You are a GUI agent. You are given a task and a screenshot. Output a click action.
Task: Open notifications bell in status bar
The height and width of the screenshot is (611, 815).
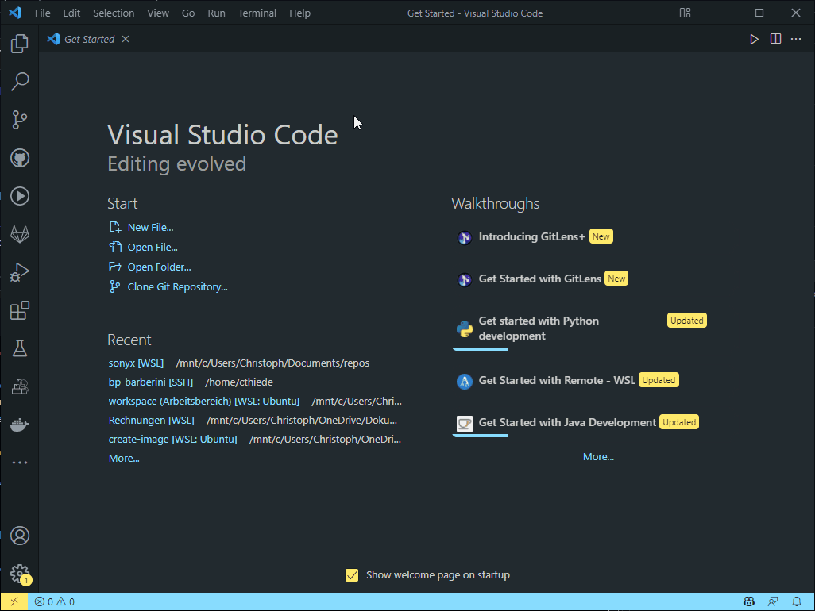pyautogui.click(x=797, y=601)
